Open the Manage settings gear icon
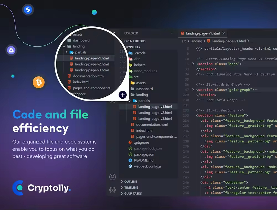 pos(112,190)
